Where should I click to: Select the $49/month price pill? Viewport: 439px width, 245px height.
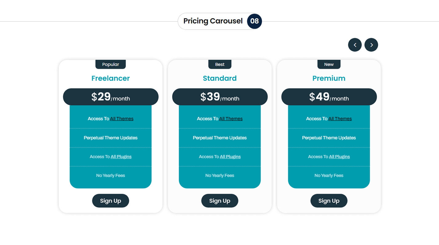tap(329, 97)
